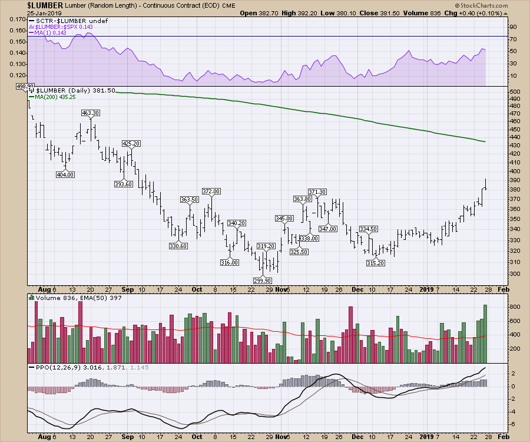Click the 363.80 price label
This screenshot has width=530, height=442.
pos(303,199)
